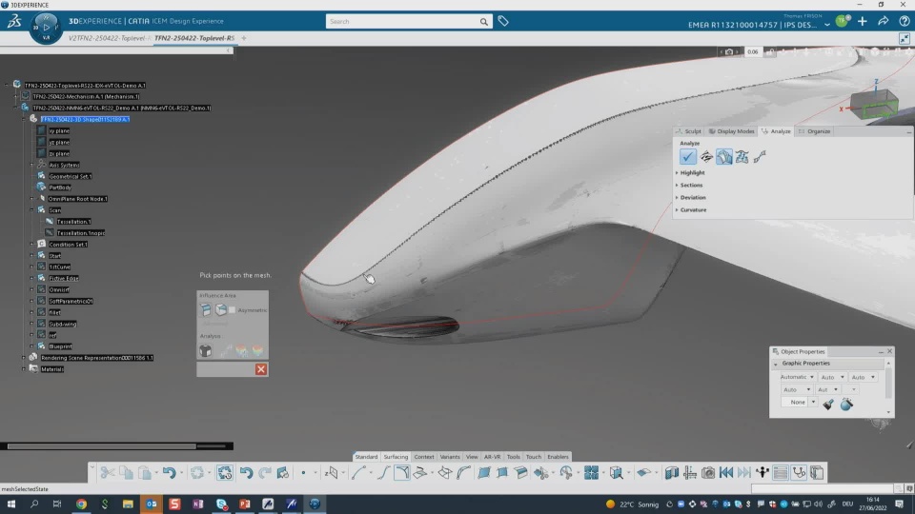Click the skip-to-previous rewind icon in toolbar
Image resolution: width=915 pixels, height=514 pixels.
[x=726, y=473]
